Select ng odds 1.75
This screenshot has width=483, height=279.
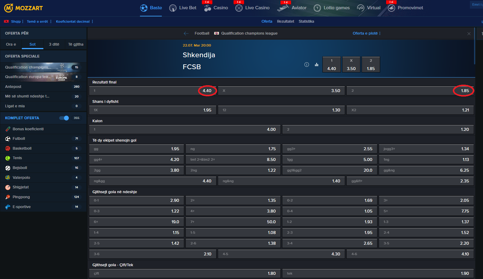tap(233, 149)
